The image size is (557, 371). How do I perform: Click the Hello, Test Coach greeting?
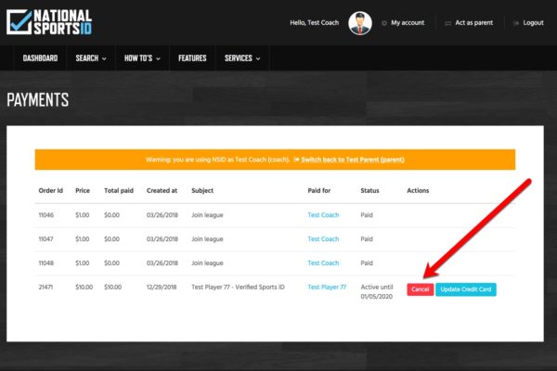[x=315, y=22]
